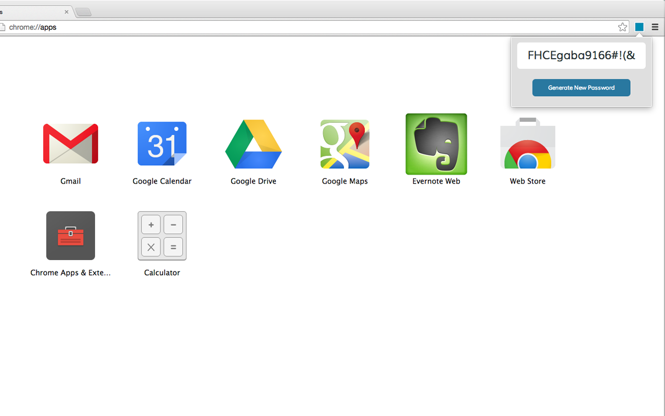Launch Google Calendar app
This screenshot has height=416, width=665.
click(162, 144)
